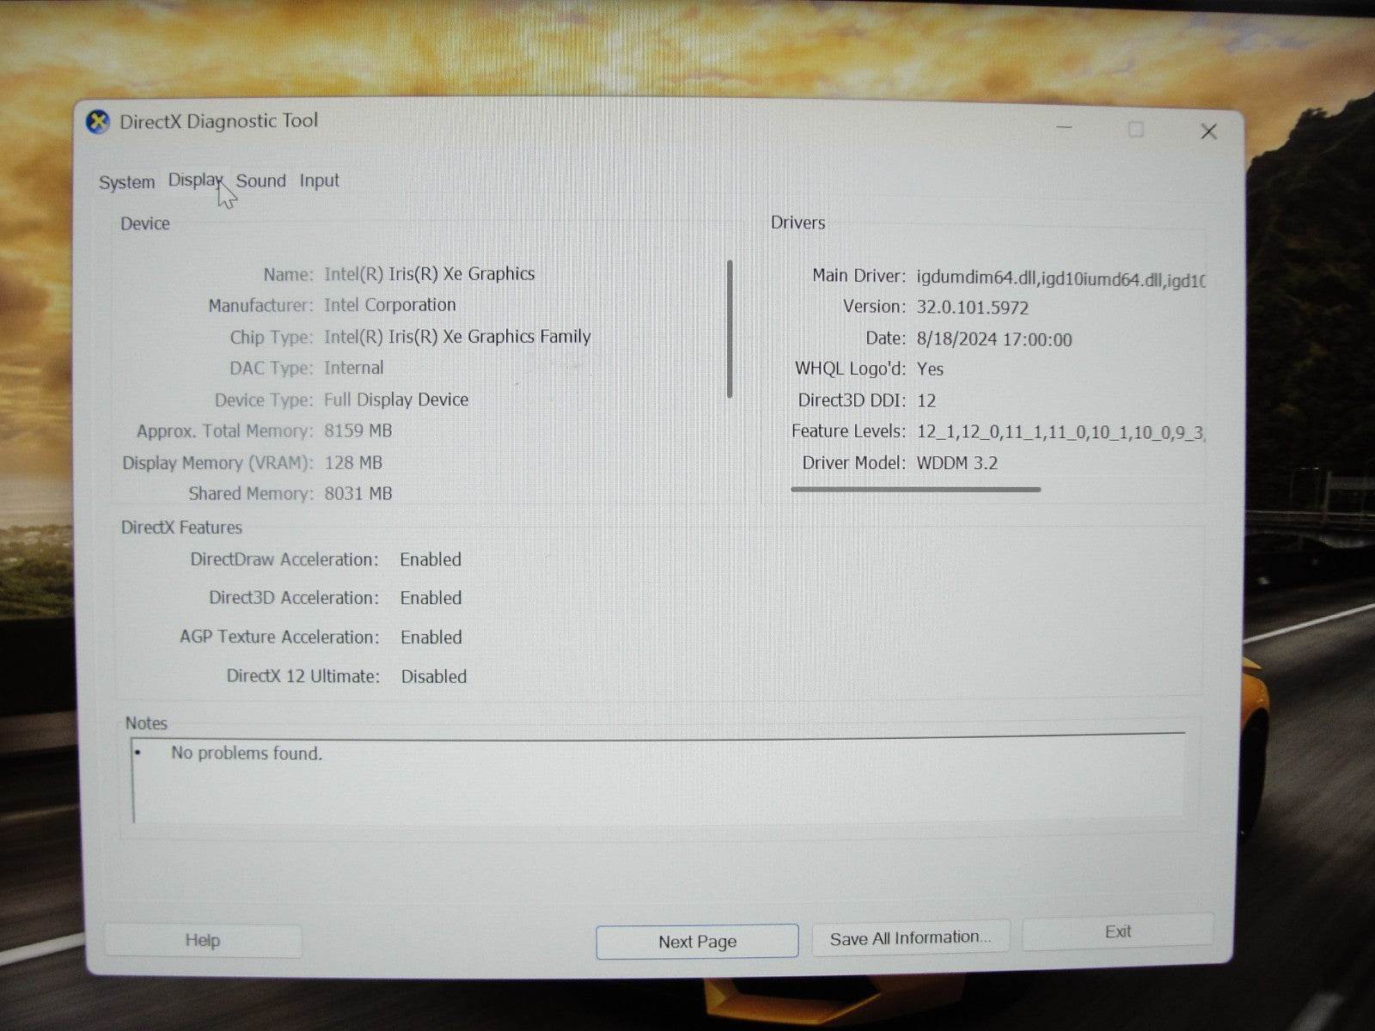Click the DirectX Diagnostic Tool title bar icon
The image size is (1375, 1031).
97,121
